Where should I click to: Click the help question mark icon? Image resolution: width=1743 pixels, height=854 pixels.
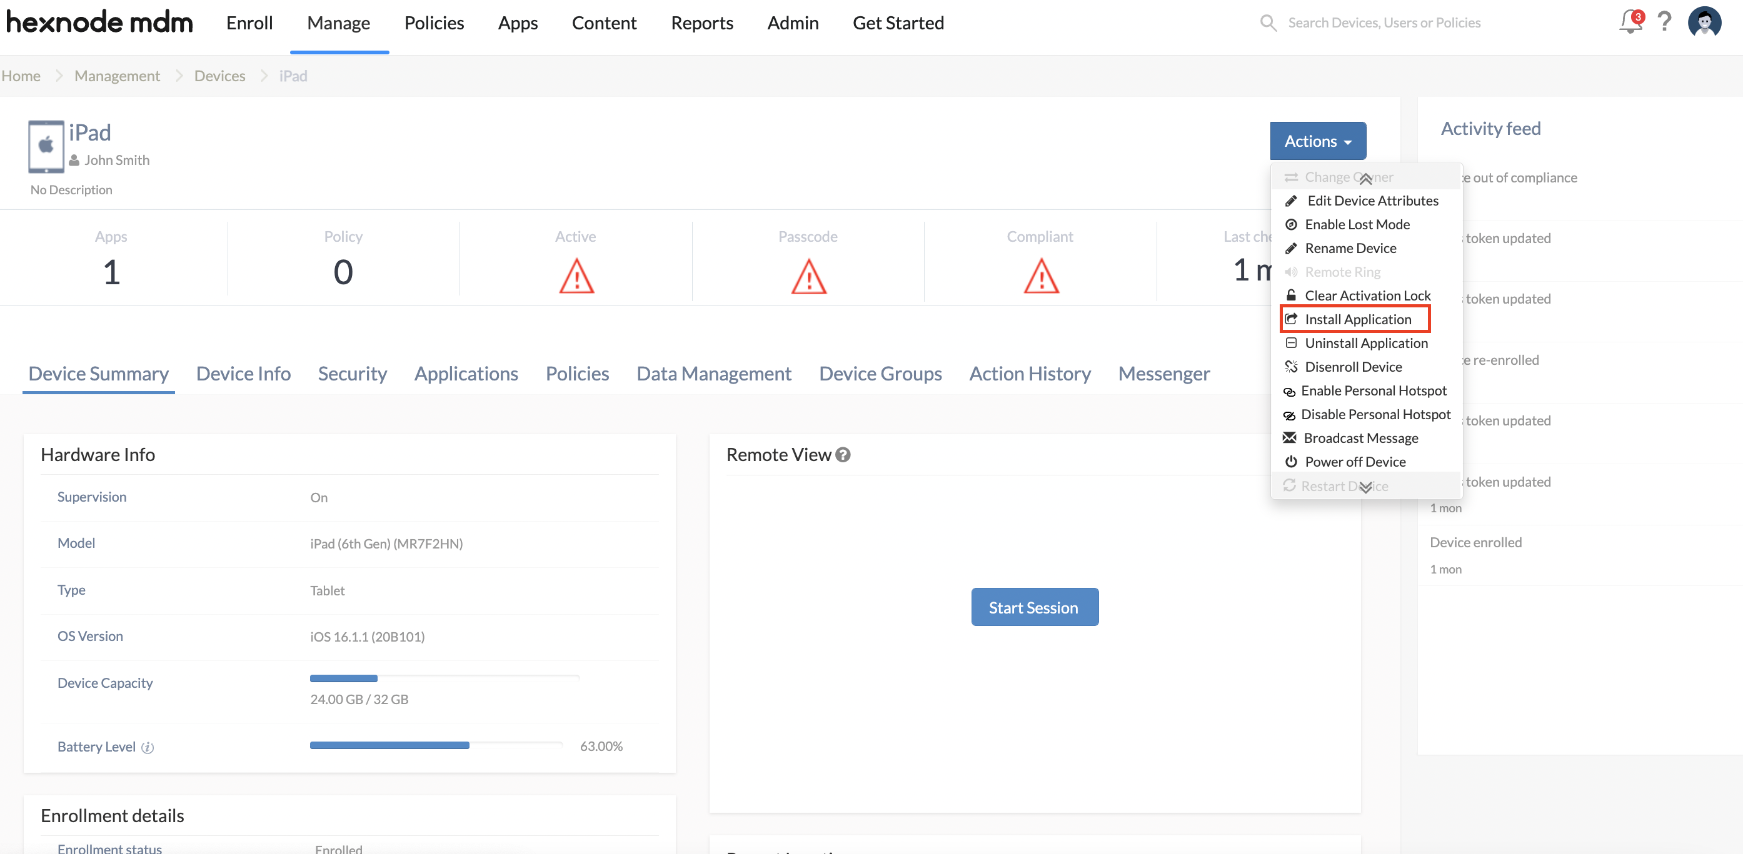coord(1664,22)
